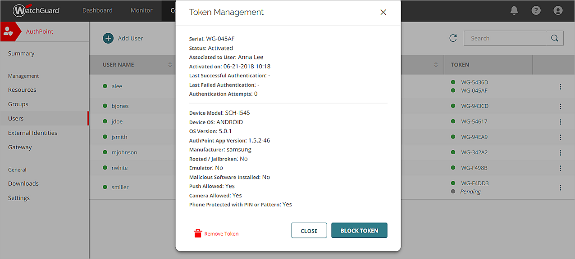Open the user account profile icon
575x259 pixels.
tap(558, 10)
